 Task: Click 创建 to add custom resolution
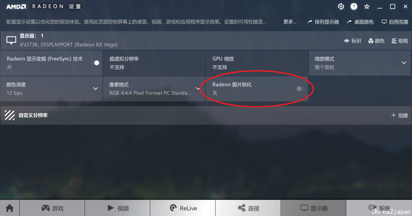(400, 115)
